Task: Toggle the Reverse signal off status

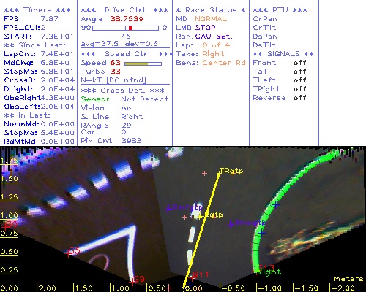Action: [x=300, y=98]
